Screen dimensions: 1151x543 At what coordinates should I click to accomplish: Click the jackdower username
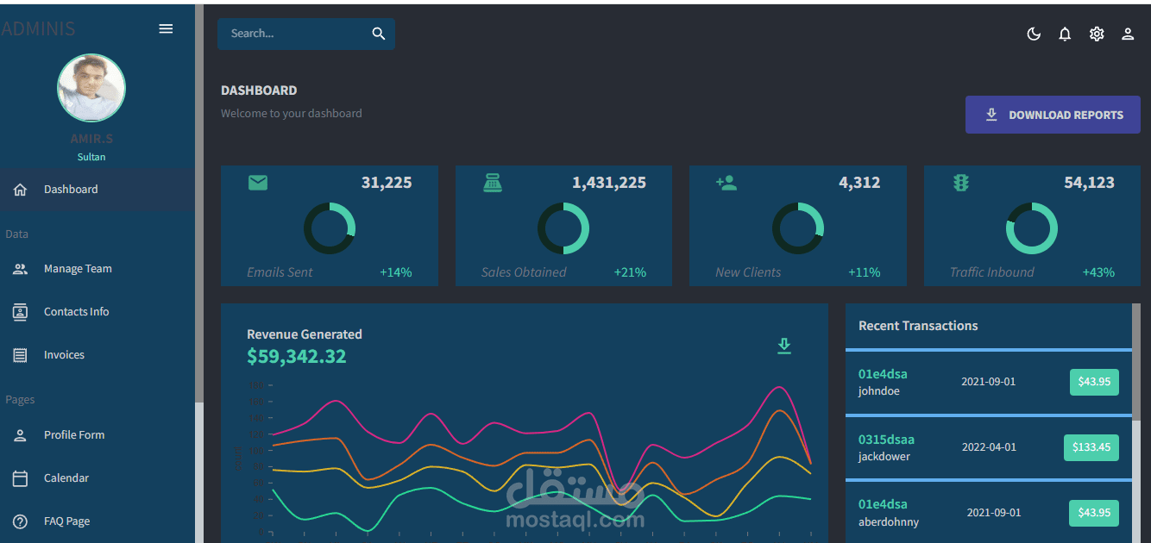pos(884,457)
